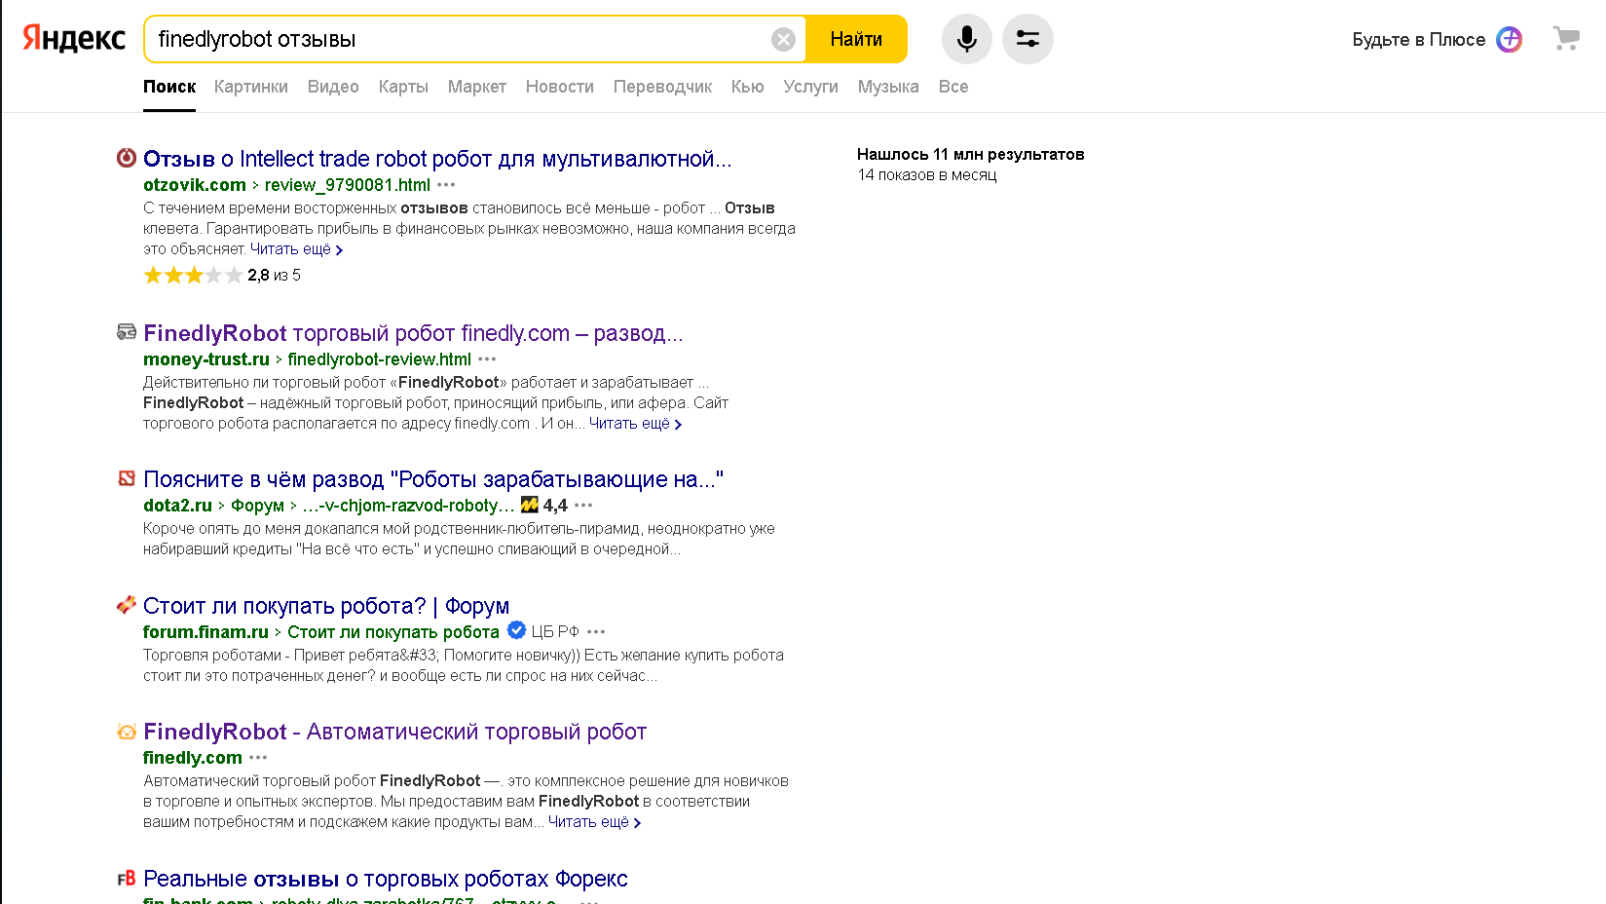1606x904 pixels.
Task: Click the star rating 2,8 из 5
Action: [x=222, y=275]
